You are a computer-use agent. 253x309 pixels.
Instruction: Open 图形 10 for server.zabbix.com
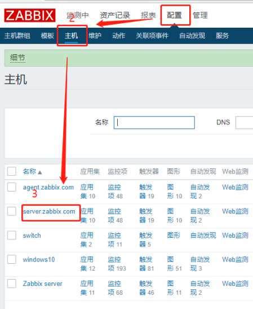coord(175,216)
